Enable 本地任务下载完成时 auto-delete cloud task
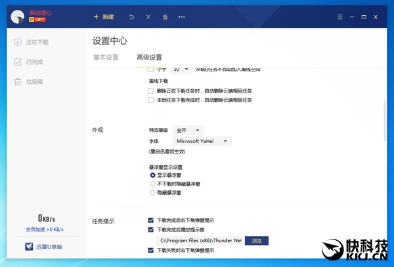The height and width of the screenshot is (267, 394). [x=151, y=100]
